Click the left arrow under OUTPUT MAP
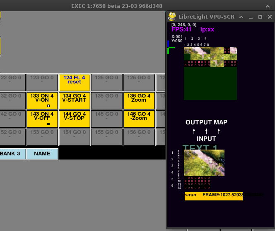 coord(194,131)
